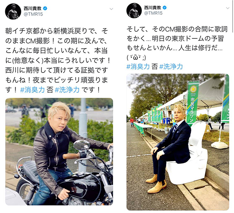Open 西川貴教 name on right tweet

point(152,7)
